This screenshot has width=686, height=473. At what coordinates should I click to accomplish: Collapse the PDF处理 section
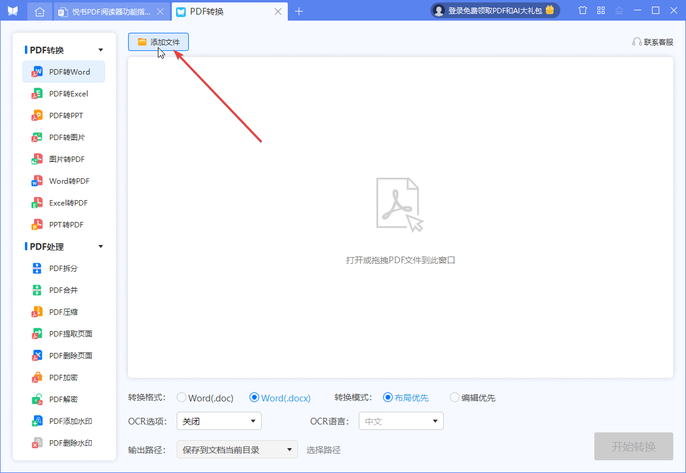(x=100, y=246)
